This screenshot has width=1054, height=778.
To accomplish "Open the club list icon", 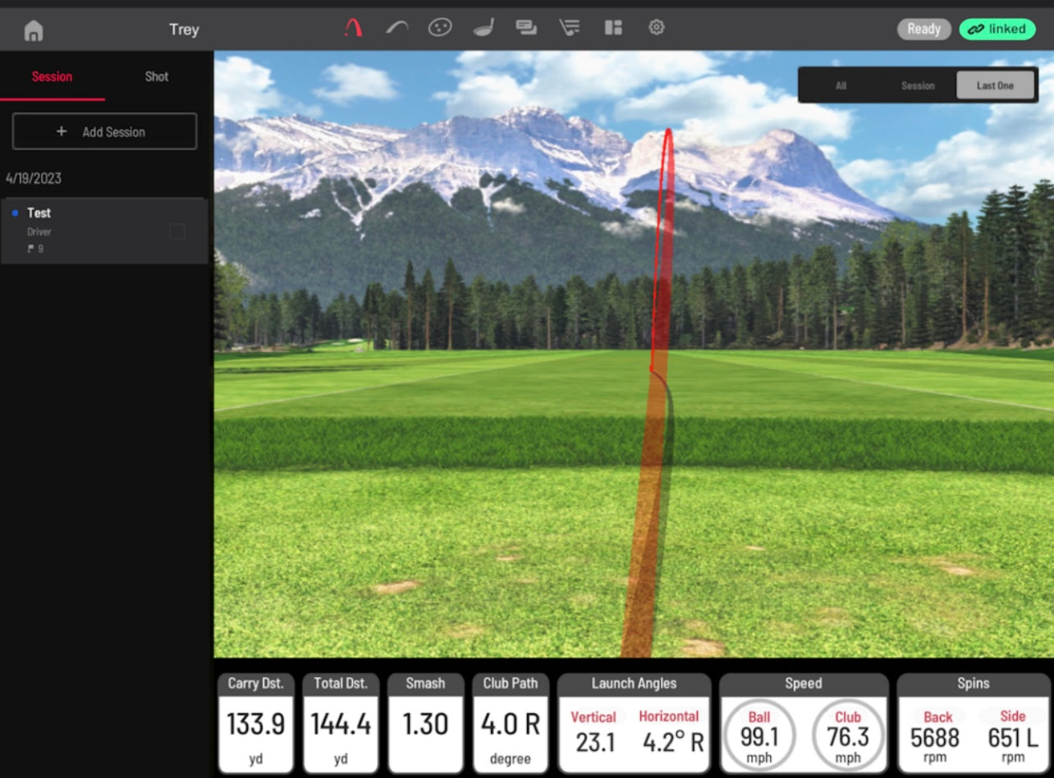I will [569, 28].
